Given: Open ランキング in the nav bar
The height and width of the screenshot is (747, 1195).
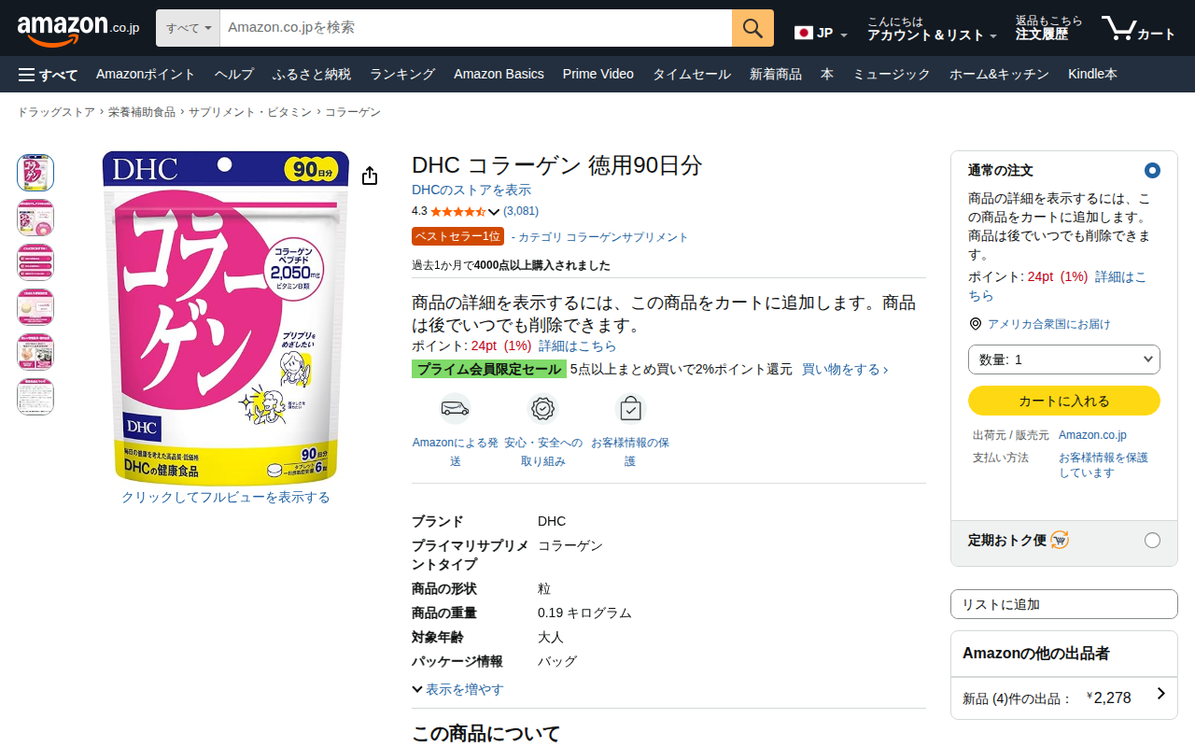Looking at the screenshot, I should click(x=402, y=75).
